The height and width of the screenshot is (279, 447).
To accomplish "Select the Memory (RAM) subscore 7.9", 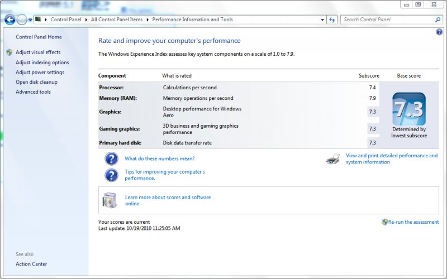I will point(372,98).
